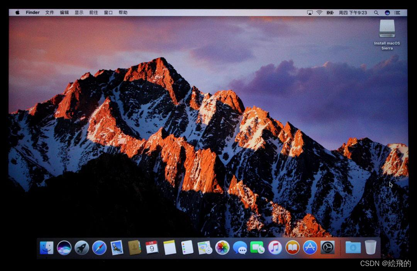Open the Apple menu
Viewport: 417px width, 271px height.
click(x=17, y=12)
